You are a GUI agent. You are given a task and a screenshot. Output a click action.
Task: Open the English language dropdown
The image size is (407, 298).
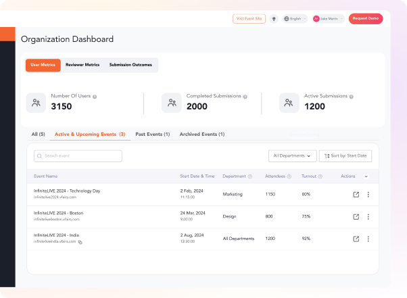[295, 19]
